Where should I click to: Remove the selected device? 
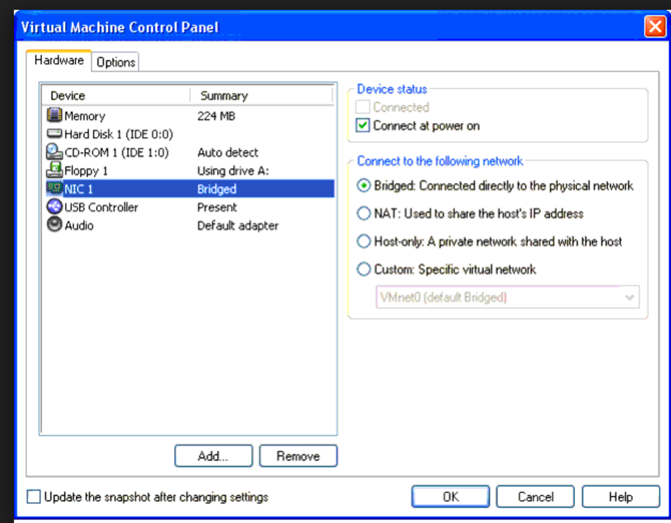pos(298,456)
